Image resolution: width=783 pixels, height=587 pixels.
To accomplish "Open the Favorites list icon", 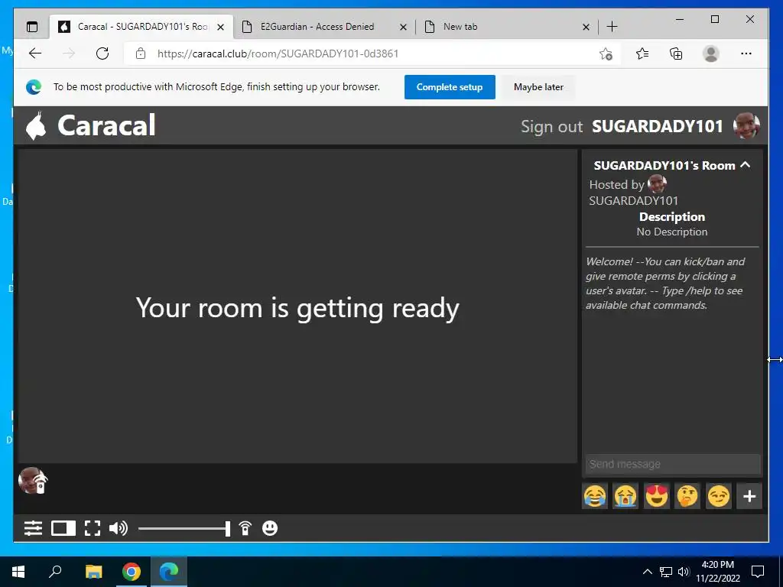I will [642, 54].
